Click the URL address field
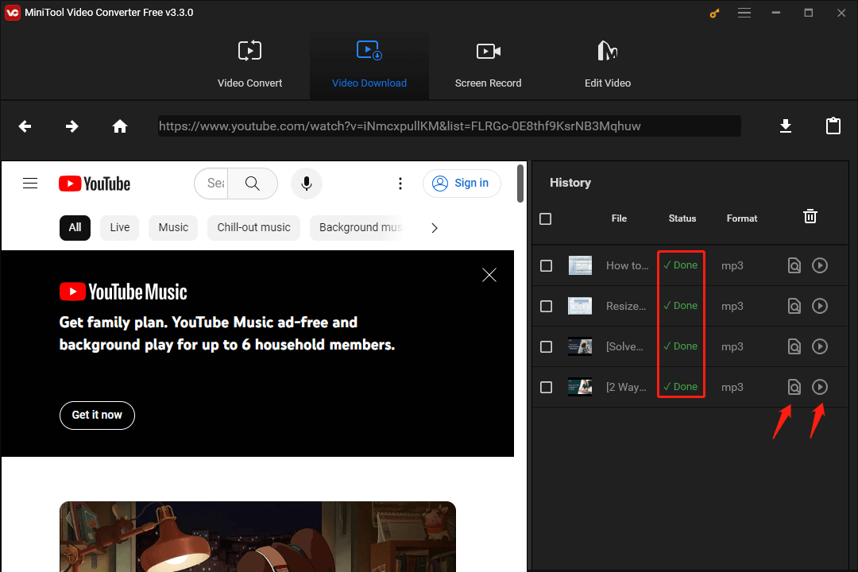This screenshot has width=858, height=572. (x=449, y=126)
